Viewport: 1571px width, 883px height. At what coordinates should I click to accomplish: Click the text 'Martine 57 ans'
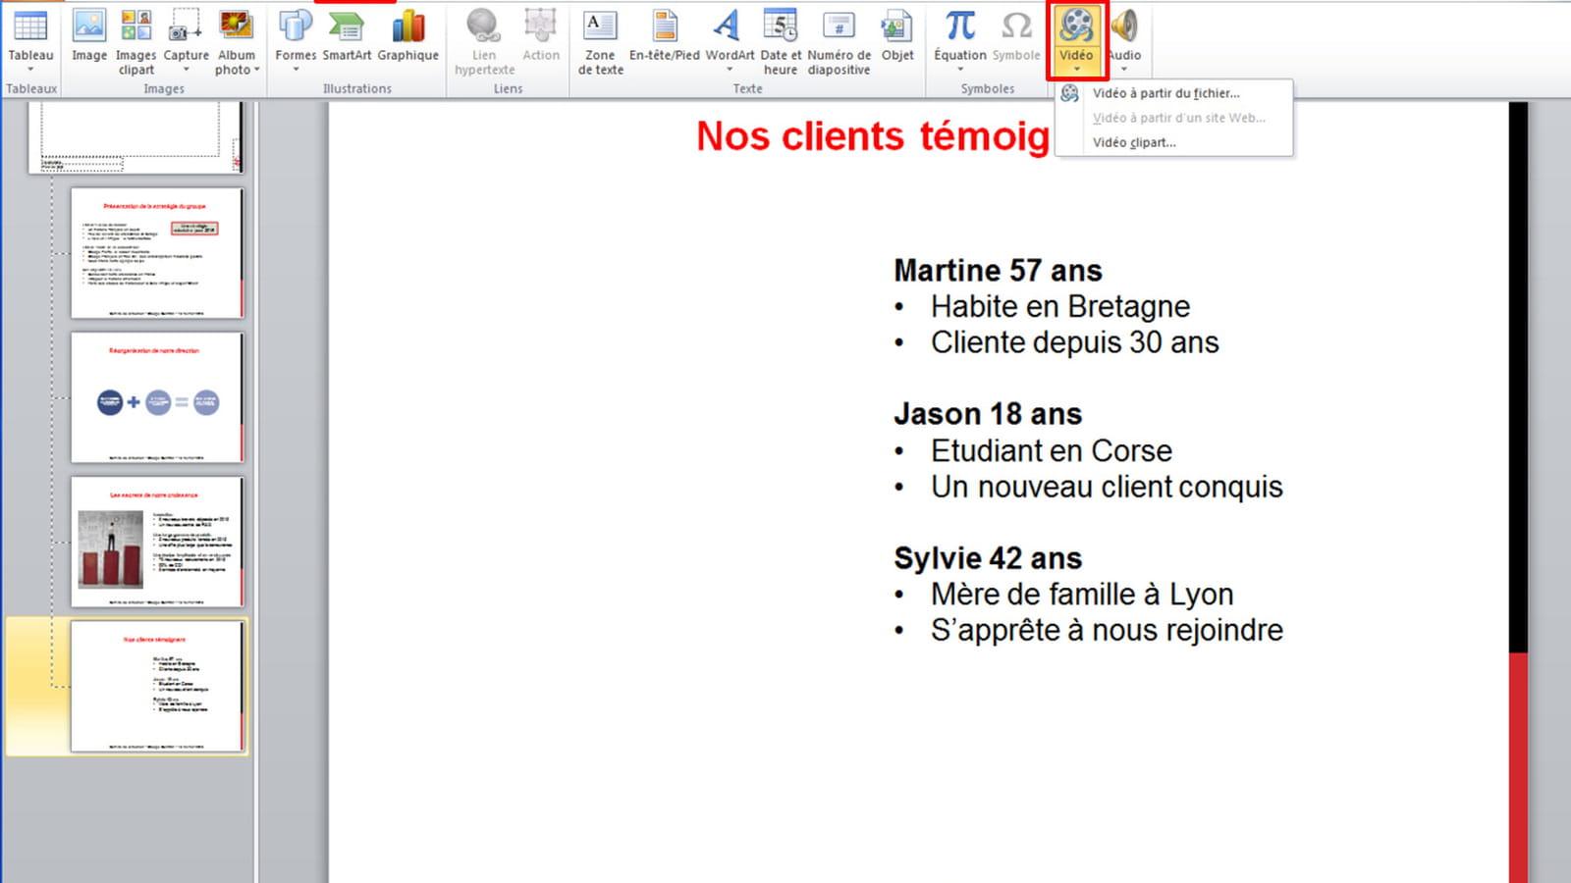coord(998,270)
